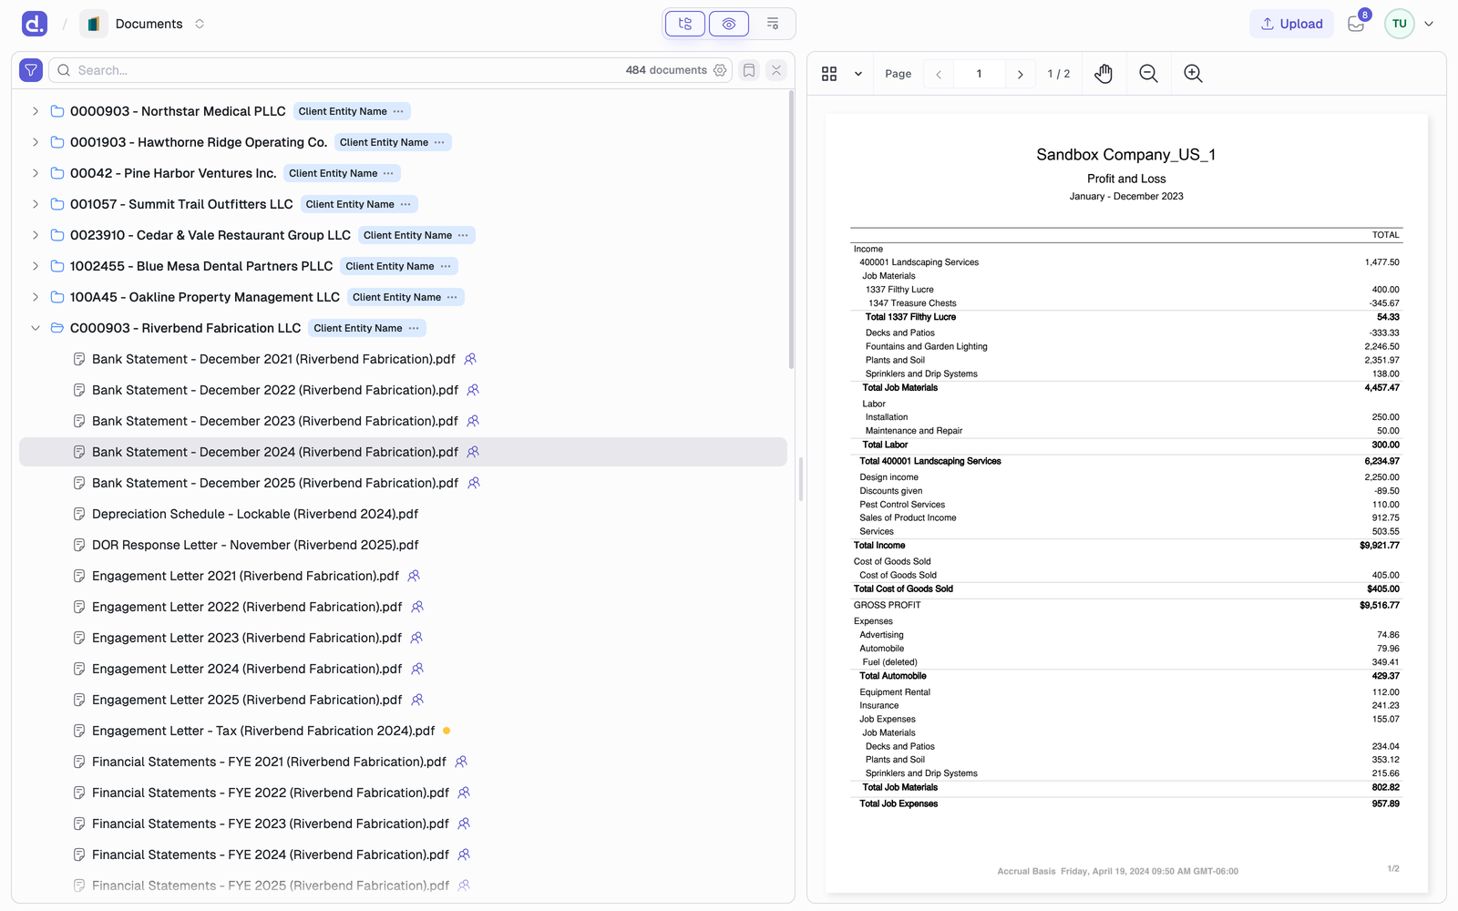Viewport: 1458px width, 911px height.
Task: Open Bank Statement - December 2021 file
Action: 273,359
